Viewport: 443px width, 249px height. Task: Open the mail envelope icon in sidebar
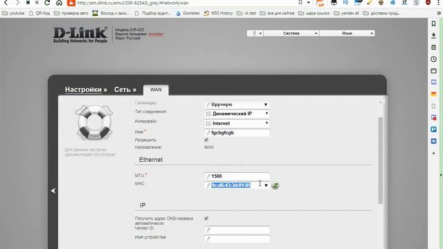coord(434,94)
